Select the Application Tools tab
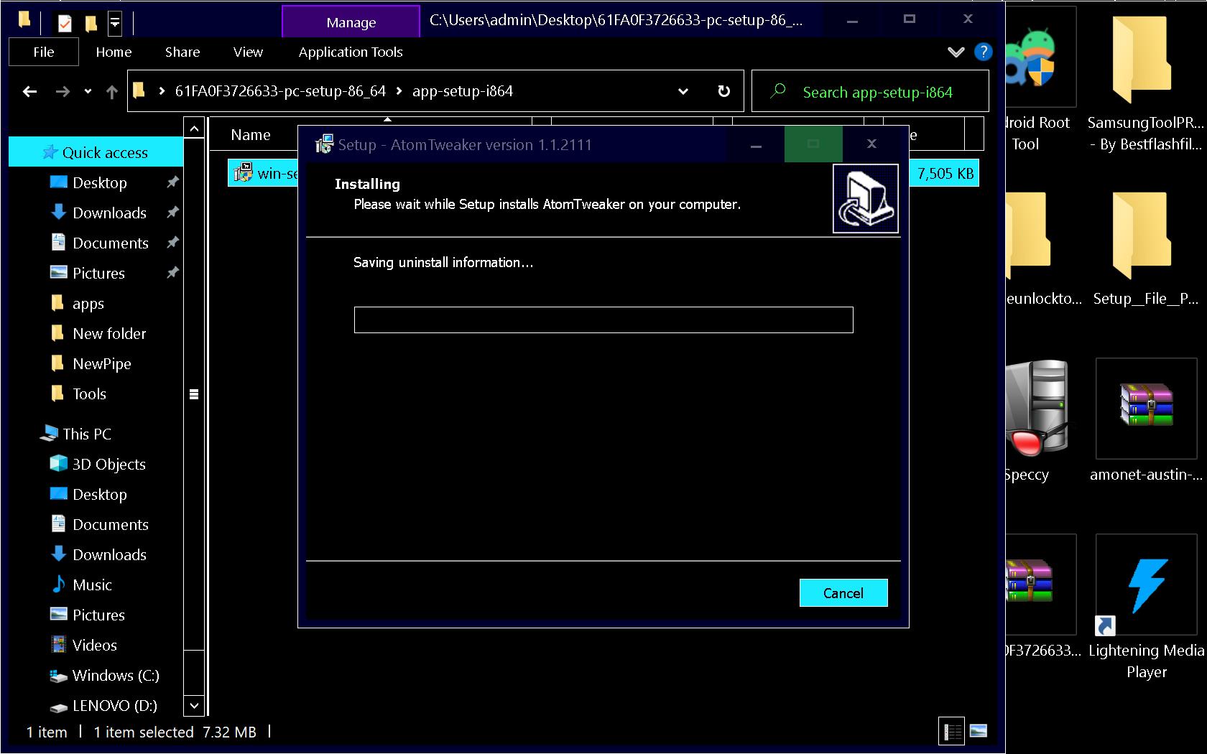 pos(351,52)
